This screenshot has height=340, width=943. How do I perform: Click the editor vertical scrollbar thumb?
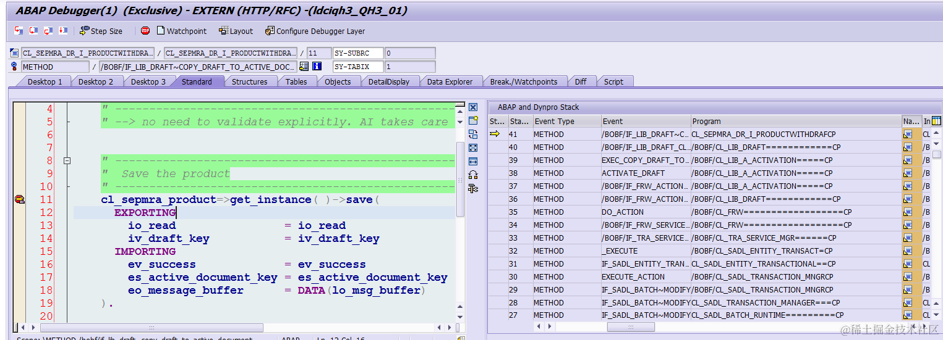pos(460,179)
